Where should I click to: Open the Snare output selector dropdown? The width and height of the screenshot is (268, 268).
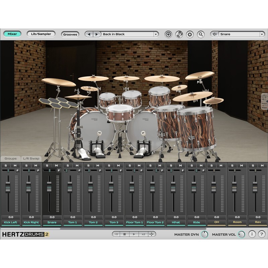tap(262, 33)
